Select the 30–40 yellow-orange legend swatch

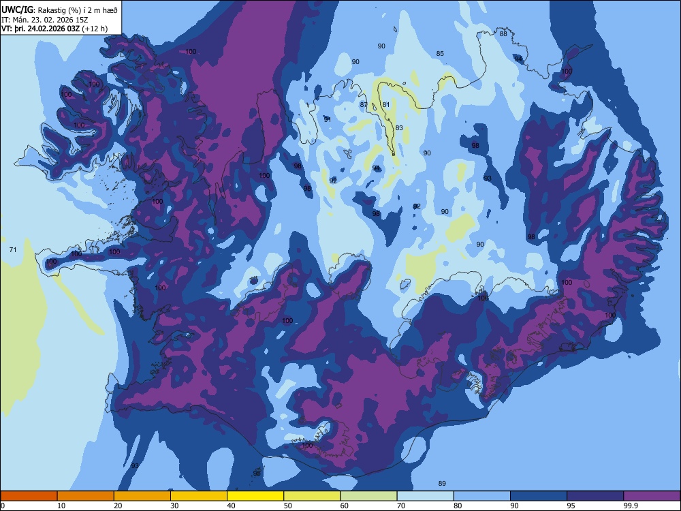(199, 496)
